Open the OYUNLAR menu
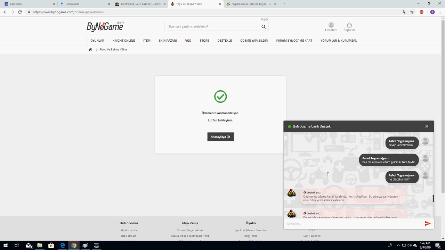Screen dimensions: 445x250 (97, 41)
